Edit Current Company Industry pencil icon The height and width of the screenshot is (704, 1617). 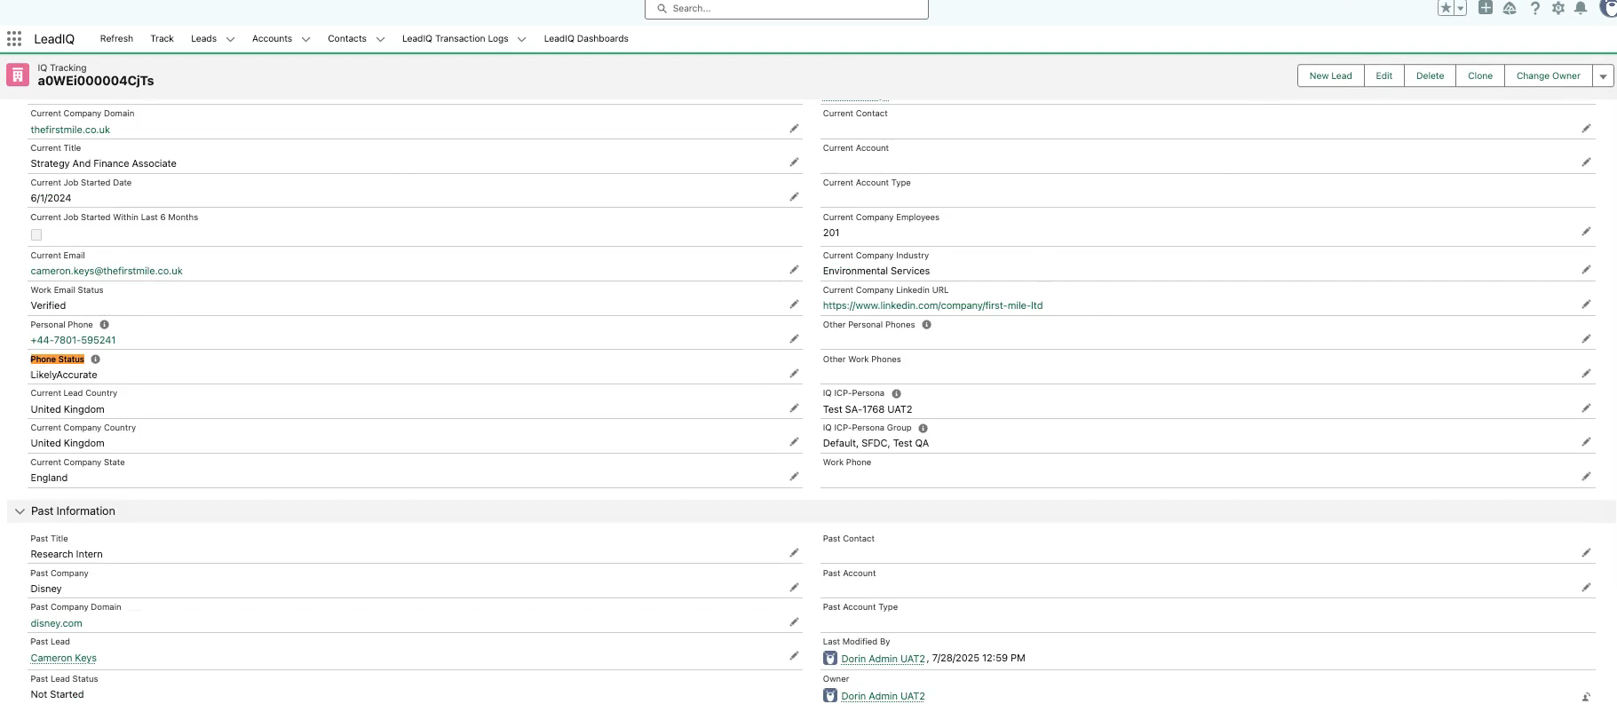pos(1586,270)
